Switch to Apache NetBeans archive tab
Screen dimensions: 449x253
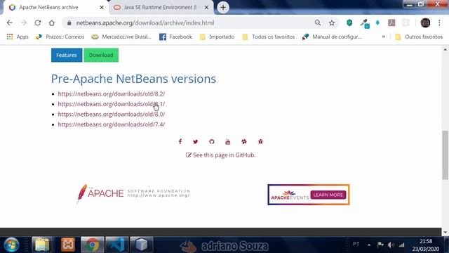(x=48, y=8)
